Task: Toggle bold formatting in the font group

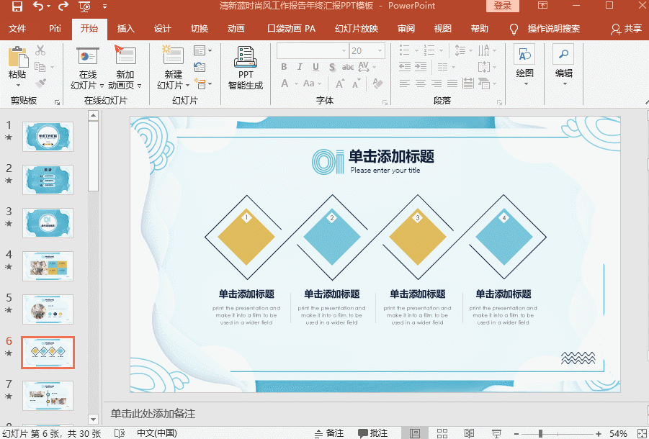Action: (x=283, y=66)
